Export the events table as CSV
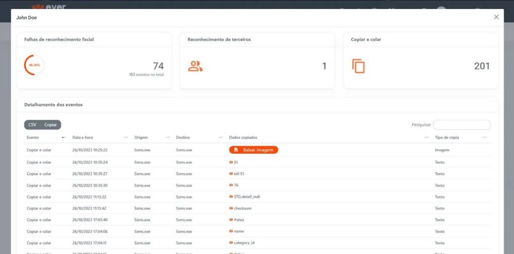The height and width of the screenshot is (254, 514). tap(32, 125)
